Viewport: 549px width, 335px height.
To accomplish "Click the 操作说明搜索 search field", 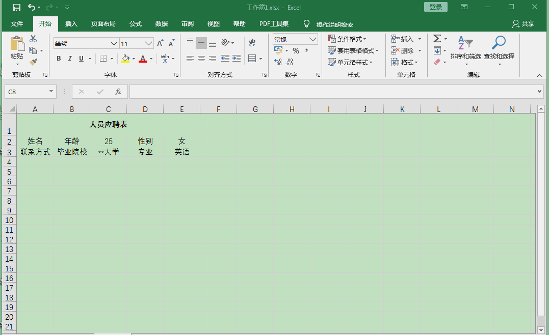I will 334,24.
